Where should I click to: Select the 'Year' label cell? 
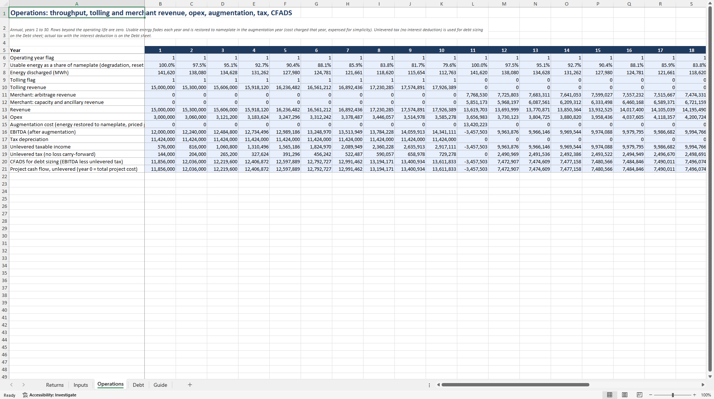point(77,50)
